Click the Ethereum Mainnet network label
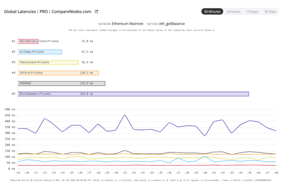The width and height of the screenshot is (283, 189). click(x=128, y=24)
